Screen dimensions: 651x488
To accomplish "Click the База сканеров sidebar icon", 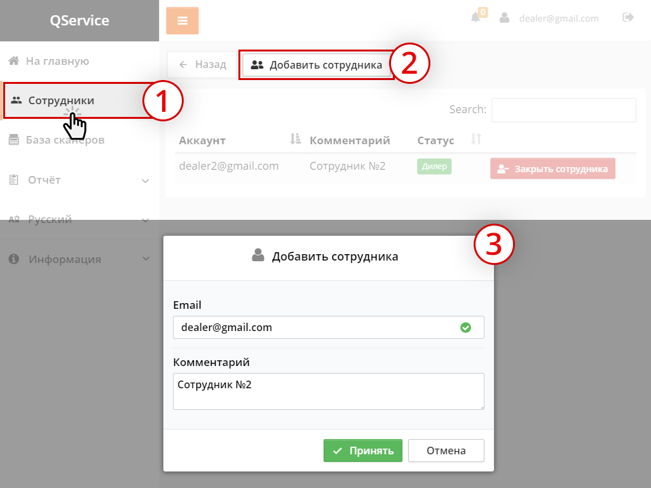I will tap(13, 140).
